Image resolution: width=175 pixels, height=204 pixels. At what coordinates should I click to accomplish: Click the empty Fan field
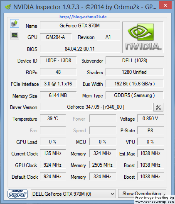(53, 130)
